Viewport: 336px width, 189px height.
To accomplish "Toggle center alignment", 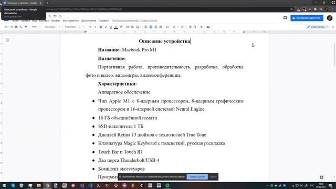I will point(151,27).
